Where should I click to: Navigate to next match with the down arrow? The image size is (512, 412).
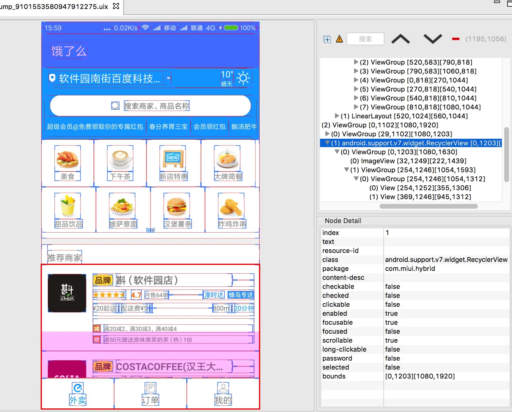(x=432, y=39)
